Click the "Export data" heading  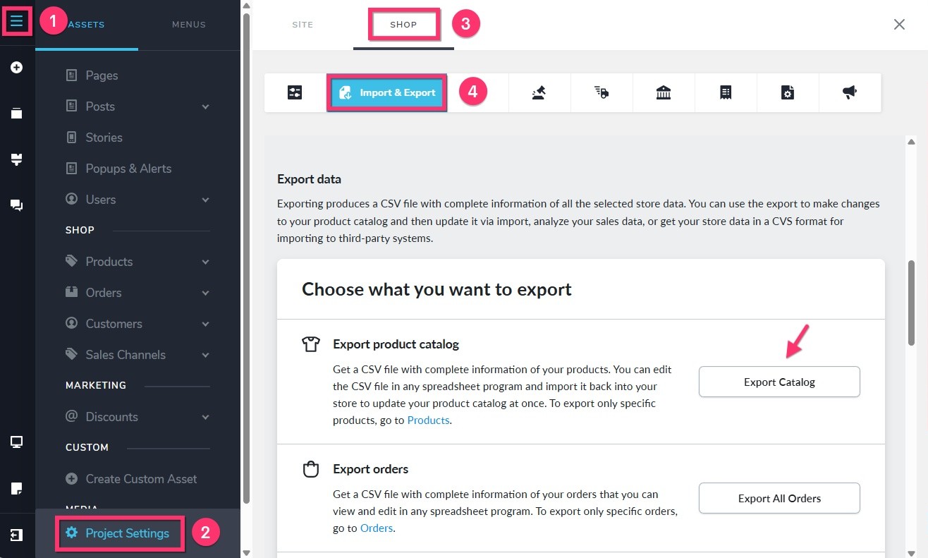(309, 179)
